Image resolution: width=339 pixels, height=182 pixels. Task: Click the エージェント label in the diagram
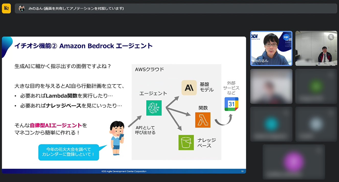pyautogui.click(x=153, y=93)
